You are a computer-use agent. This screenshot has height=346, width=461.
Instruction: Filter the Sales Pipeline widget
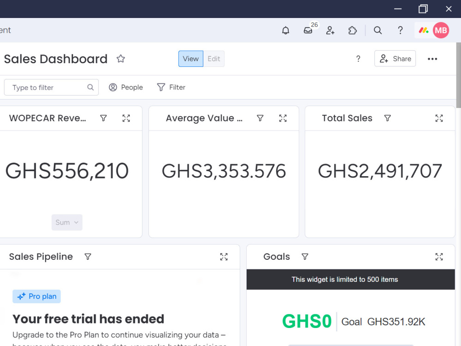88,257
